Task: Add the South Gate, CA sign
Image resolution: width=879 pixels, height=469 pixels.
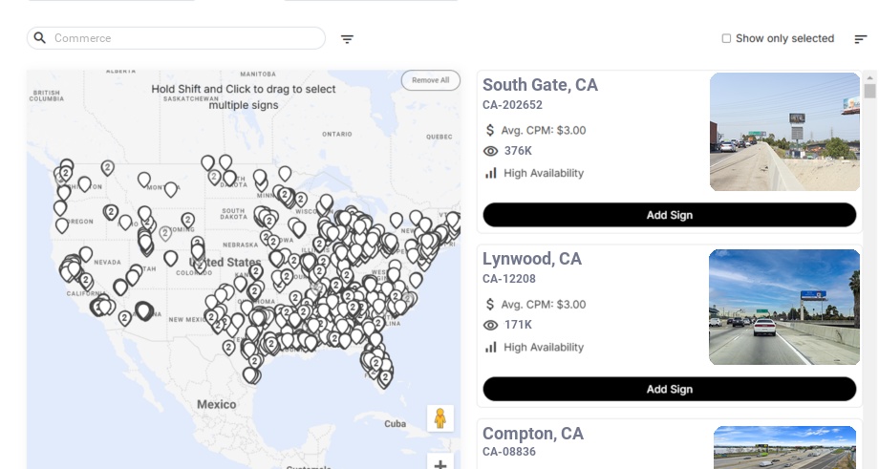Action: [669, 215]
